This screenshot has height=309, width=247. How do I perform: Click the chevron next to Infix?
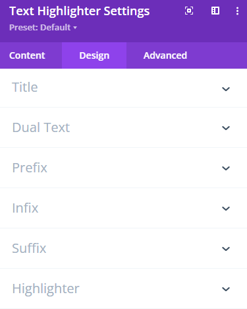(226, 209)
